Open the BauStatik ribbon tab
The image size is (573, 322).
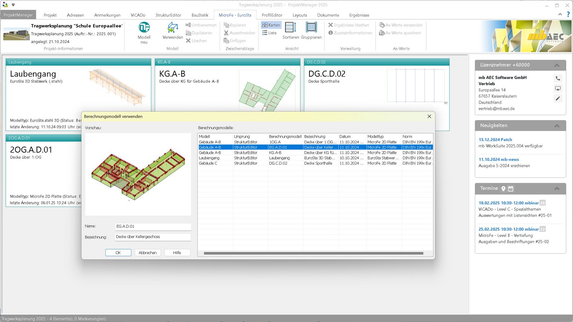point(200,15)
